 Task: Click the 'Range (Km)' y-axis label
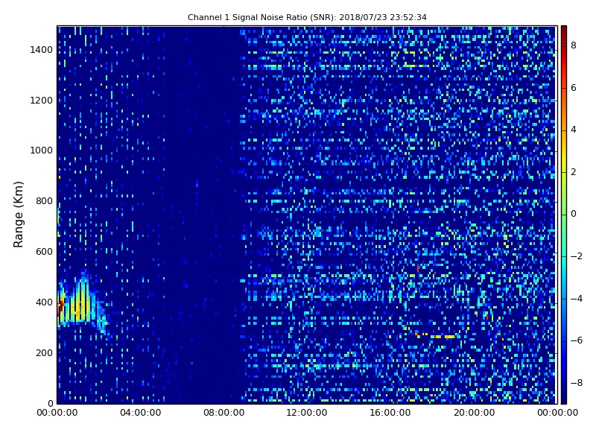pos(18,215)
